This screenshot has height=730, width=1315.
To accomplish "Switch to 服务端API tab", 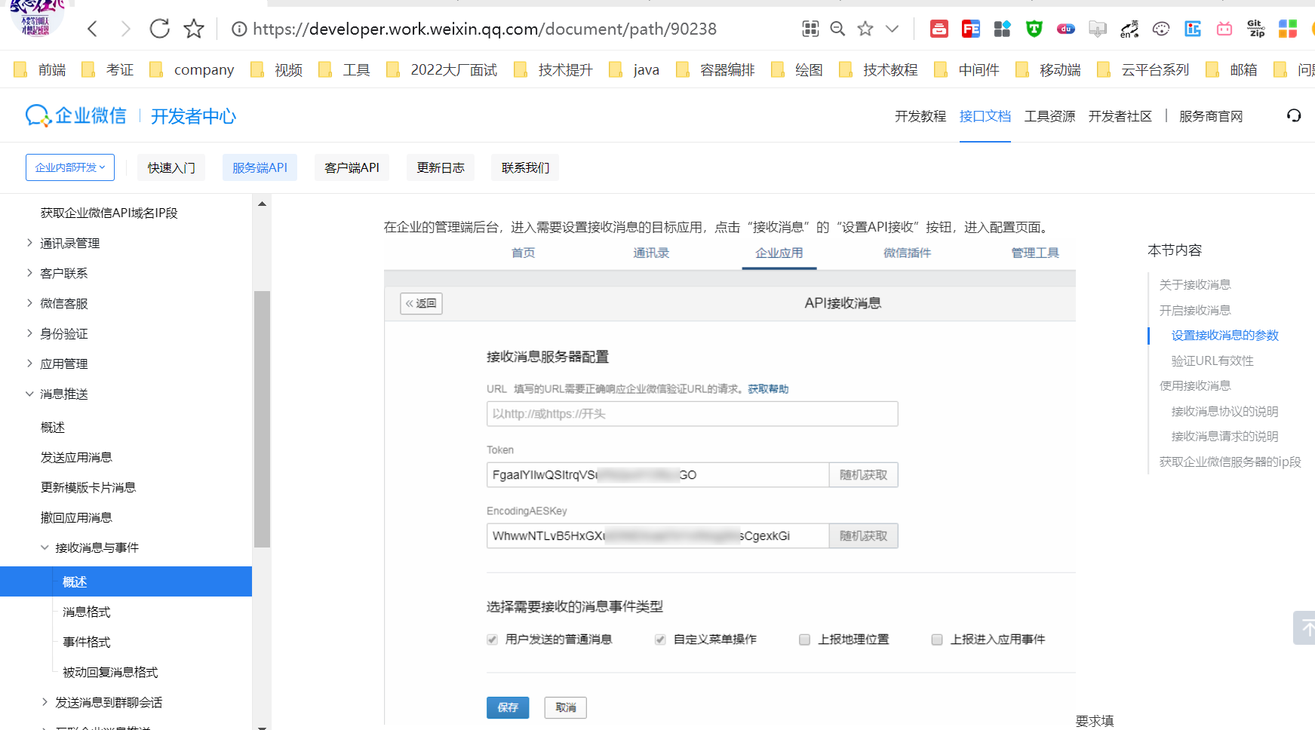I will [260, 167].
